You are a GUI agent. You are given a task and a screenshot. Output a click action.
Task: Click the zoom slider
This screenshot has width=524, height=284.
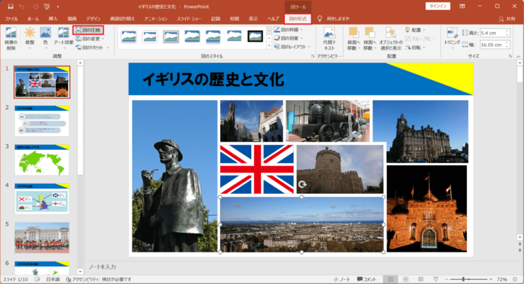click(x=469, y=279)
